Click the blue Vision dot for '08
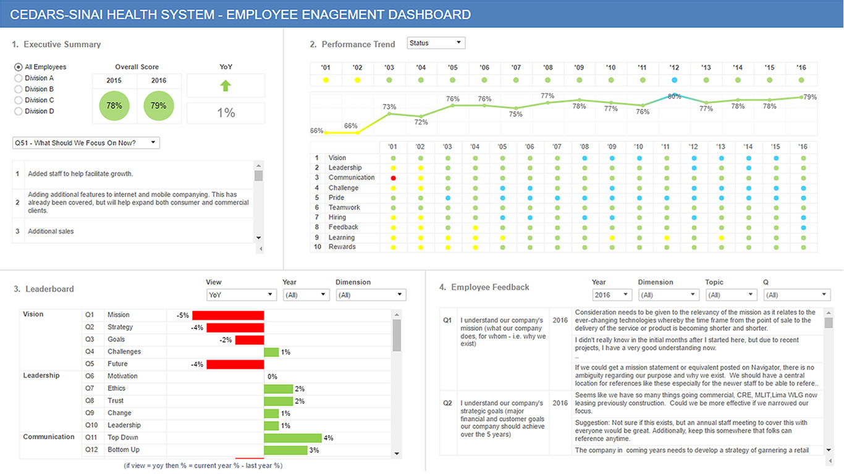Screen dimensions: 844x474 [584, 158]
